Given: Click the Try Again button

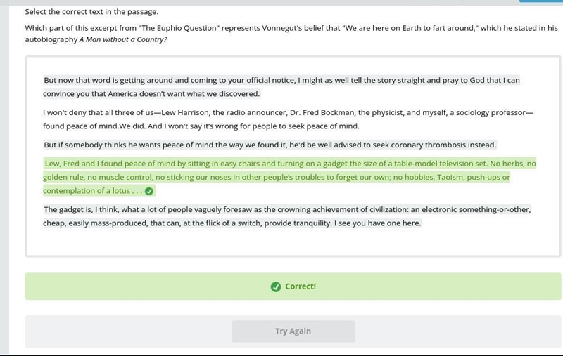Looking at the screenshot, I should pos(293,331).
